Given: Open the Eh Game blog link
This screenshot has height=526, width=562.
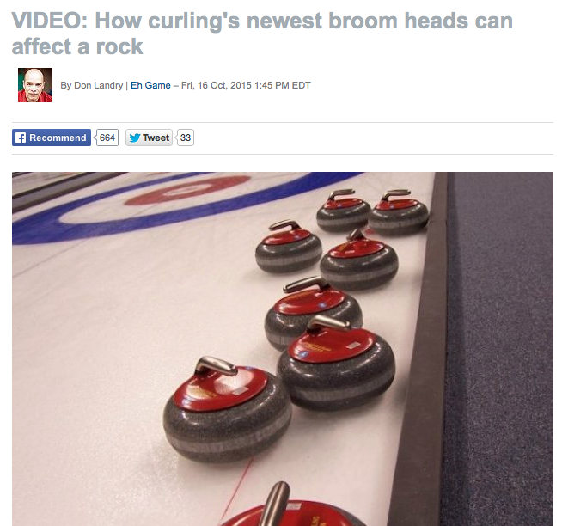Looking at the screenshot, I should [150, 85].
